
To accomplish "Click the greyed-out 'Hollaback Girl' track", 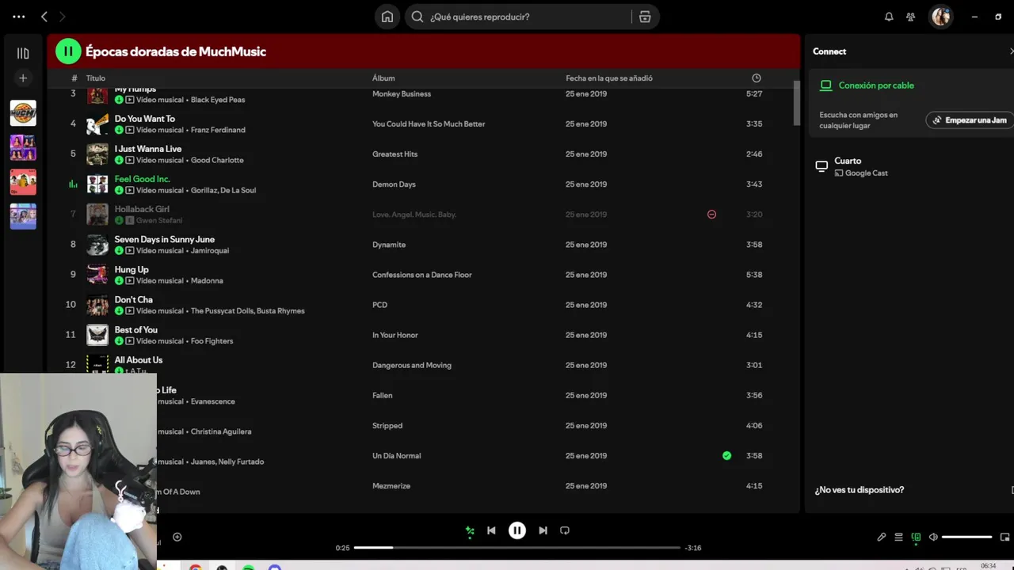I will (142, 209).
